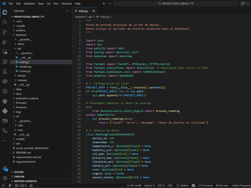Open chat dropdown arrow in title bar
This screenshot has height=188, width=251.
pyautogui.click(x=248, y=4)
